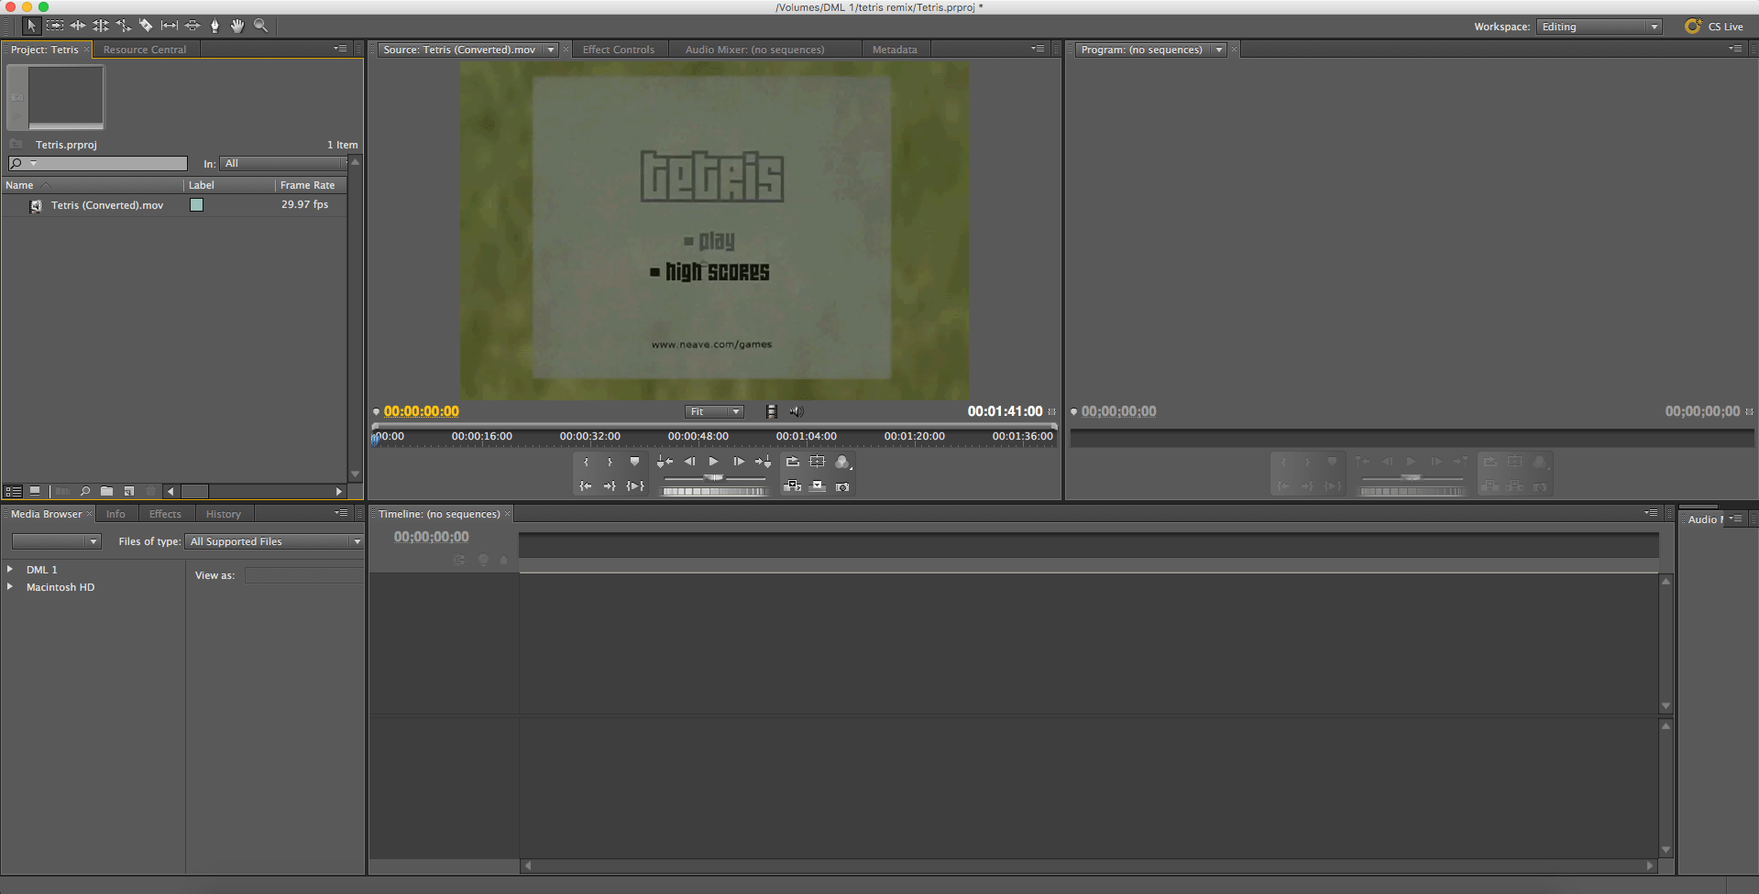Toggle take video in Source monitor
Screen dimensions: 1759x894
[x=772, y=412]
